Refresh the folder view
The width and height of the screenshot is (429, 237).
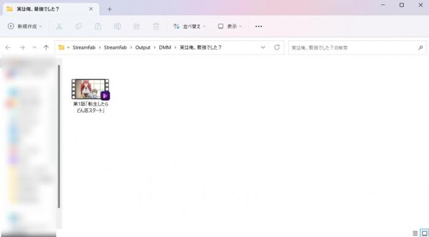277,48
